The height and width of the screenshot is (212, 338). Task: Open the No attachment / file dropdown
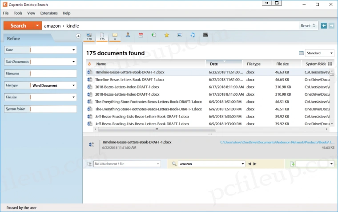click(158, 164)
